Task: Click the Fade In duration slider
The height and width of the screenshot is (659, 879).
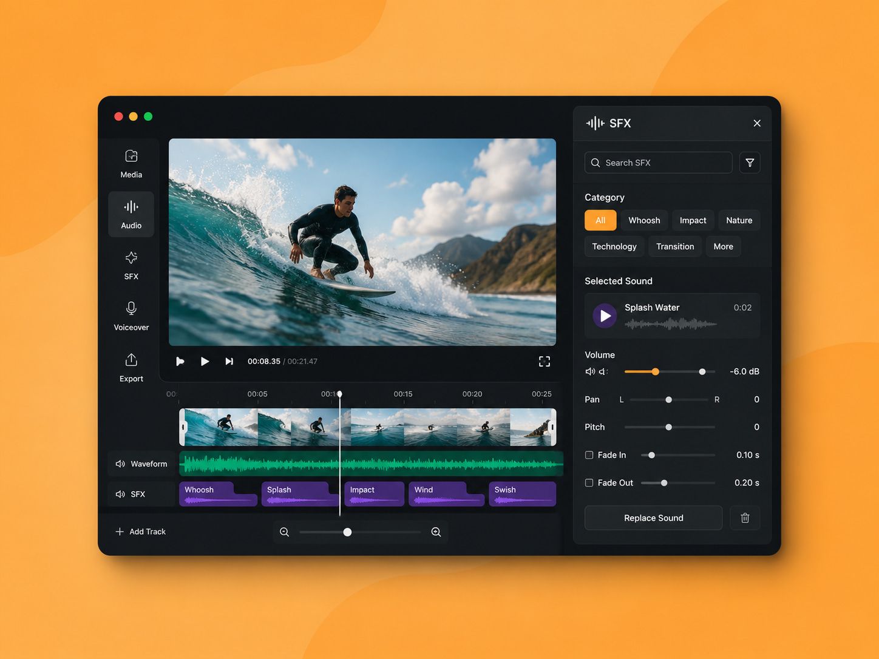Action: 678,455
